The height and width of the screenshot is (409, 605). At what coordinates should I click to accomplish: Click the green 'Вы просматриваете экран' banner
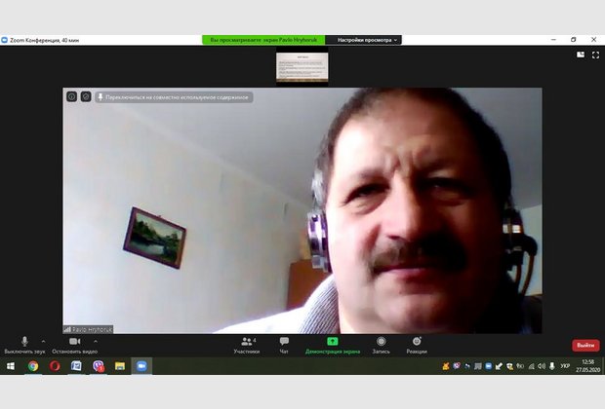(263, 40)
